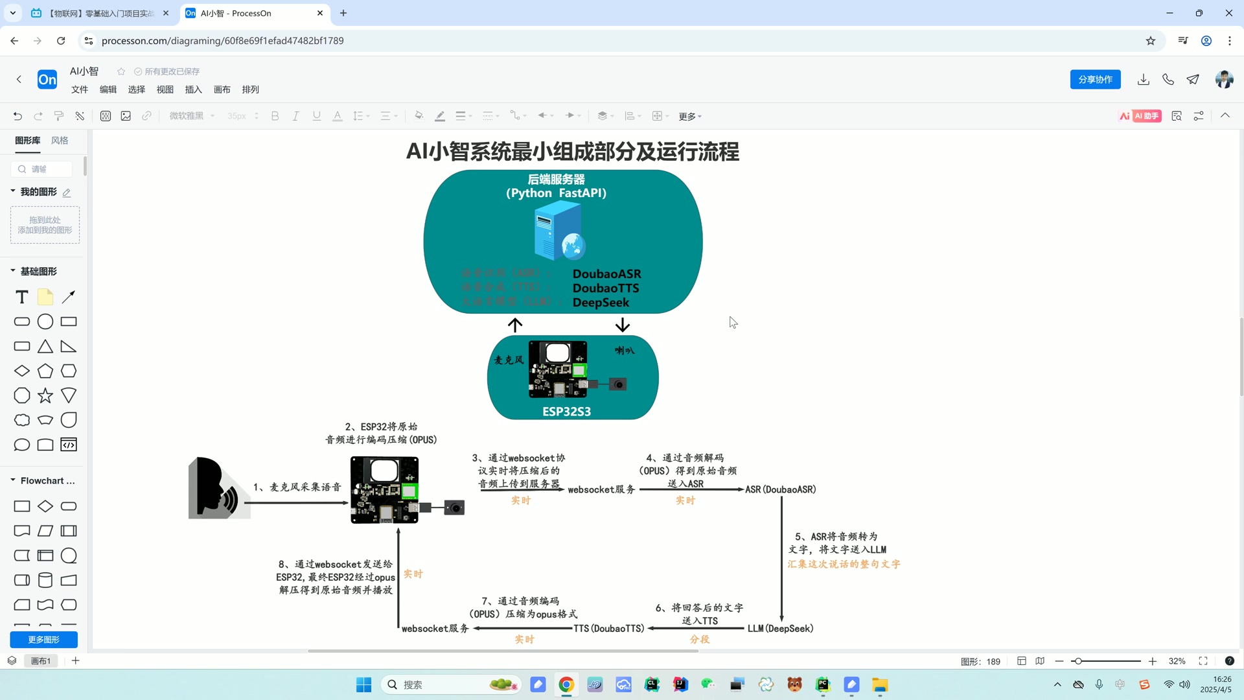Click the shape search input field

coord(45,169)
